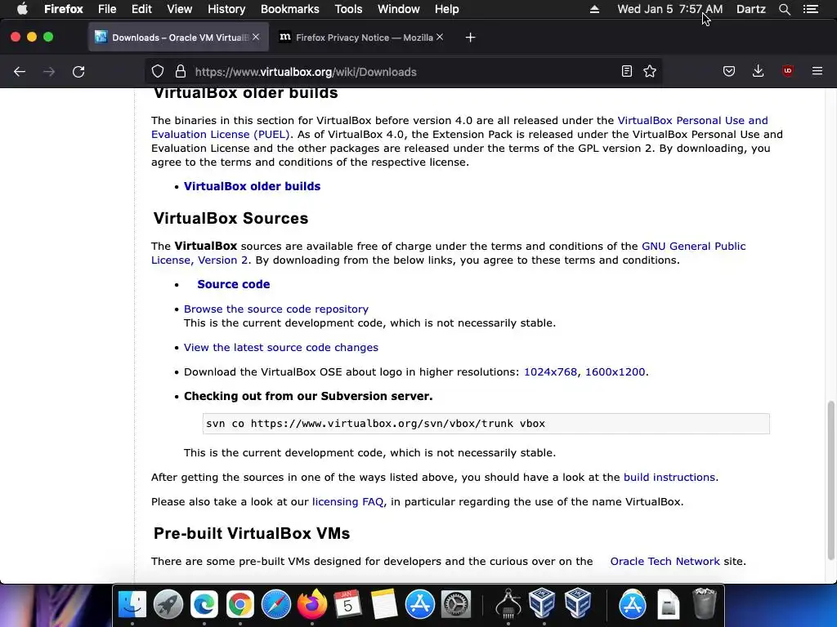Open Trash in the dock
This screenshot has height=627, width=837.
(x=704, y=603)
